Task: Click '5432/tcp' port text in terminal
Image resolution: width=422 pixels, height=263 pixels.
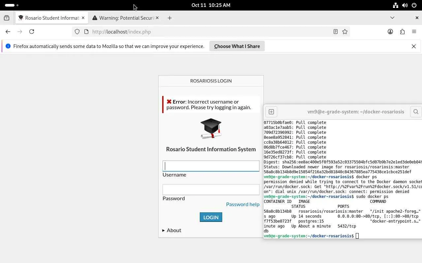Action: coord(347,226)
